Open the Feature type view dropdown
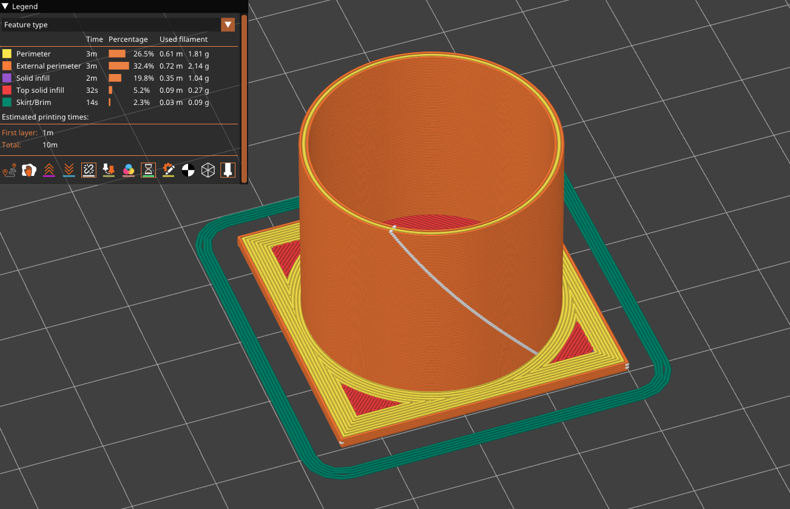This screenshot has width=790, height=509. [118, 25]
